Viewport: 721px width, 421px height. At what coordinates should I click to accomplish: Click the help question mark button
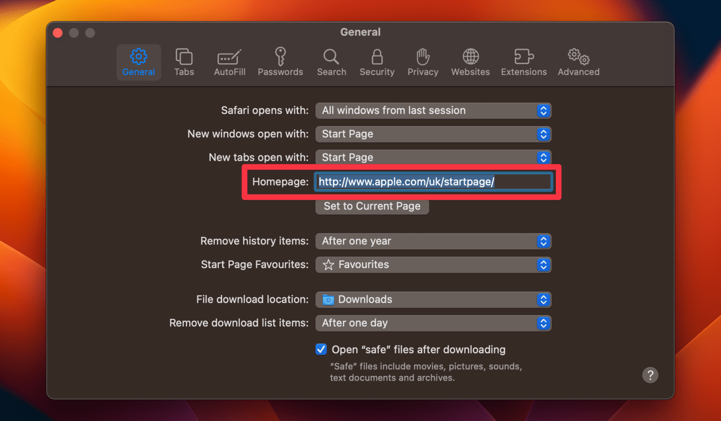tap(650, 375)
